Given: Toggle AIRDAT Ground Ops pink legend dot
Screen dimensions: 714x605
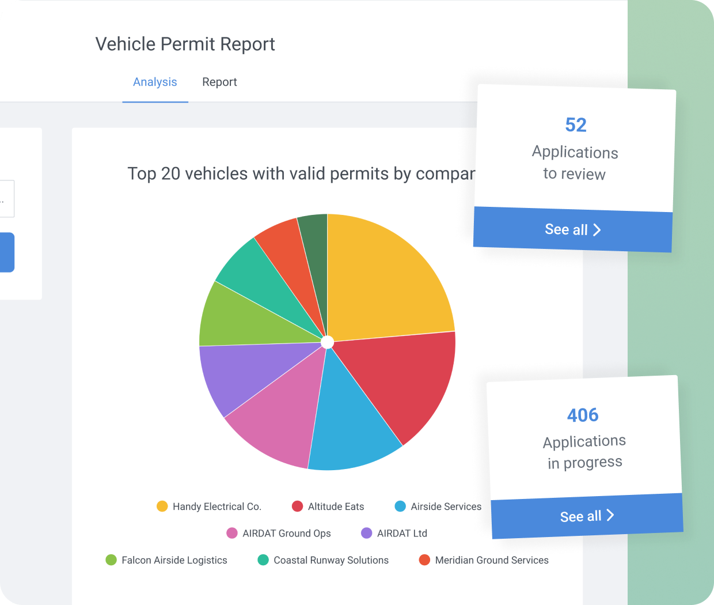Looking at the screenshot, I should point(232,533).
